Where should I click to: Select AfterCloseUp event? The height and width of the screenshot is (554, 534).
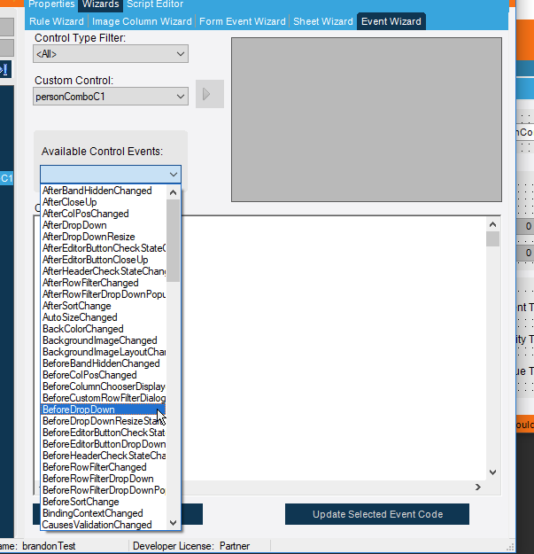(x=103, y=202)
